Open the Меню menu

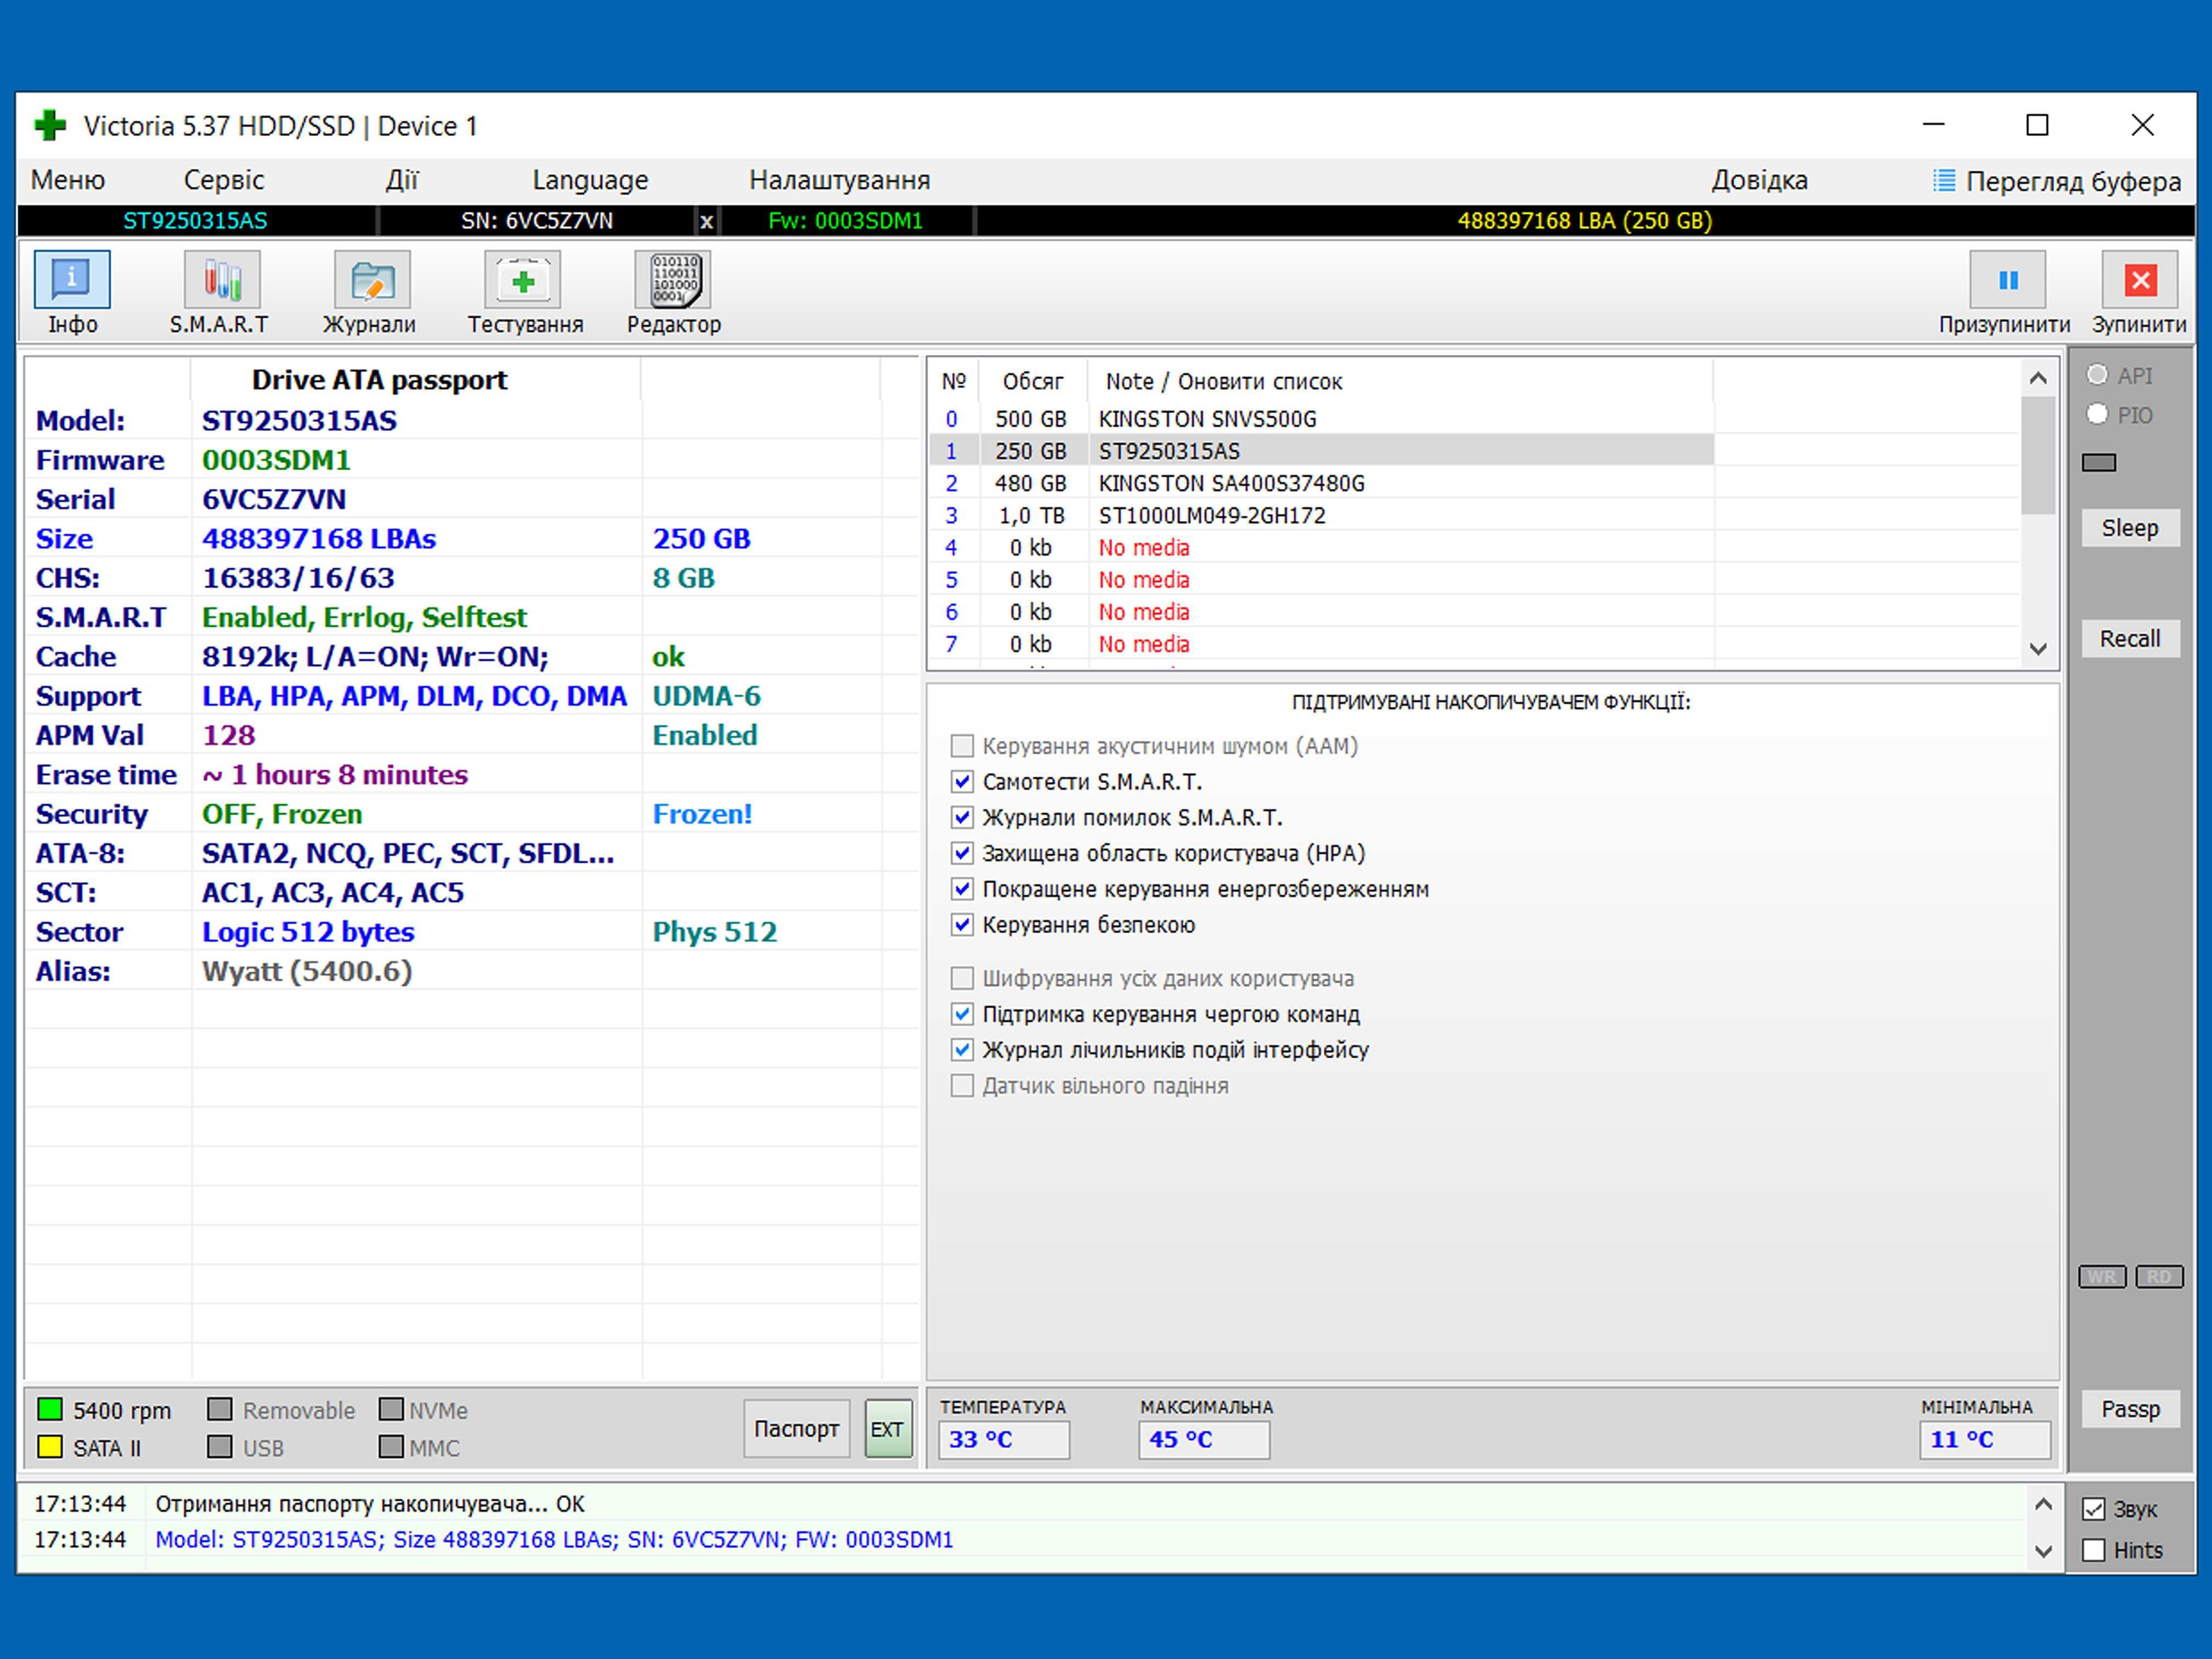(x=68, y=180)
